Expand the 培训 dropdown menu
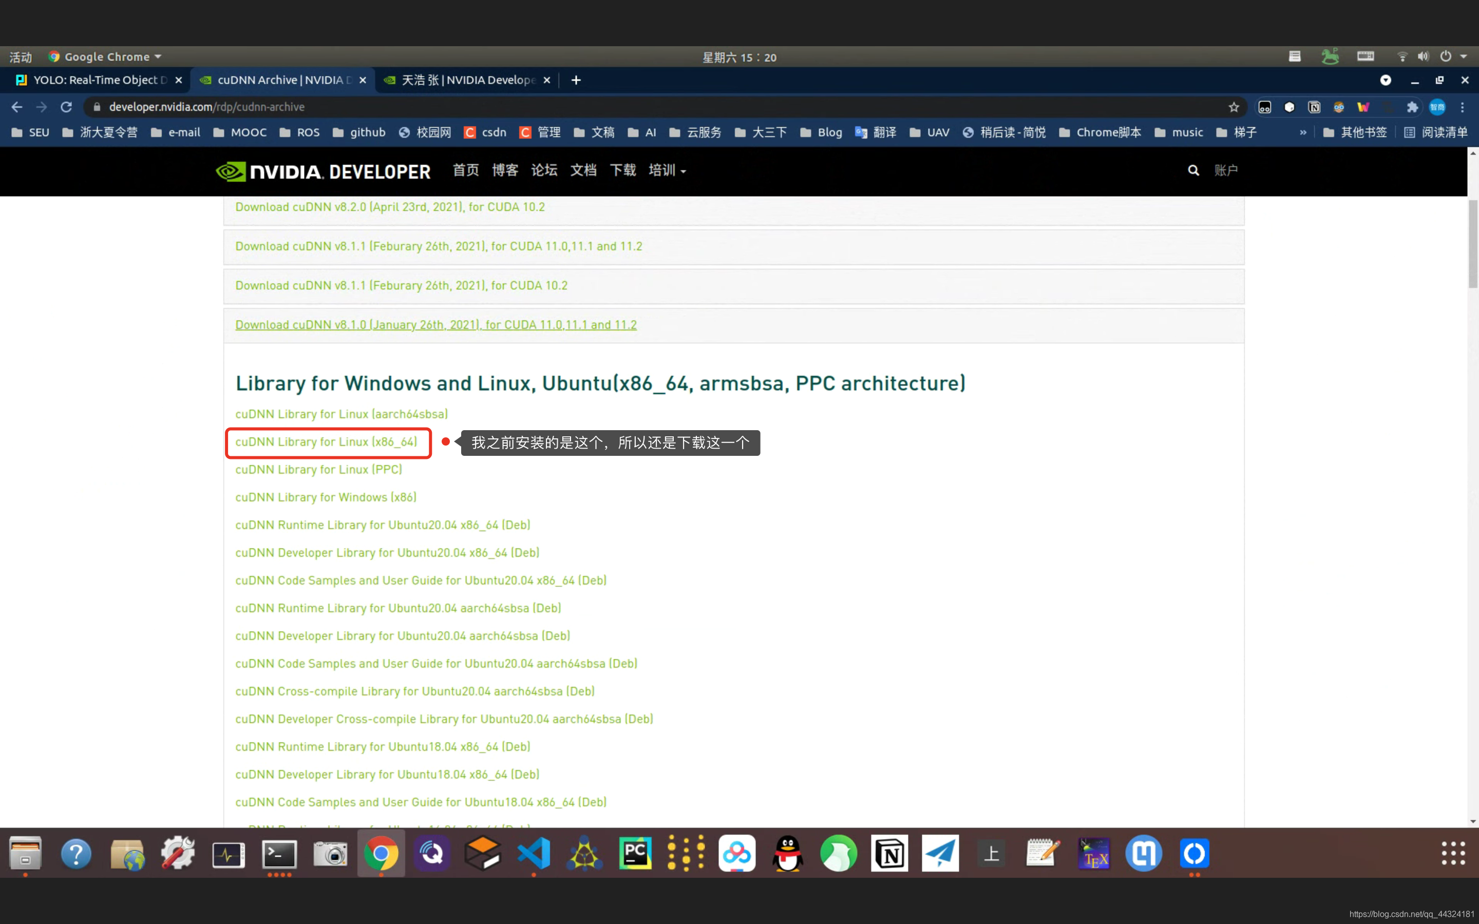Image resolution: width=1479 pixels, height=924 pixels. (x=667, y=170)
